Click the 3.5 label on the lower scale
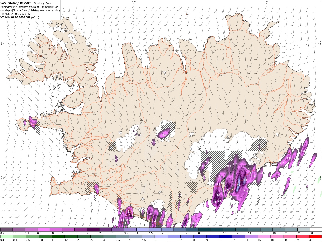This screenshot has height=242, width=322. [x=118, y=240]
